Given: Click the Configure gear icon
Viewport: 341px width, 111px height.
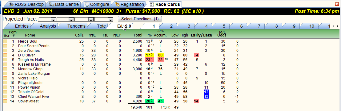Looking at the screenshot, I should (x=86, y=4).
